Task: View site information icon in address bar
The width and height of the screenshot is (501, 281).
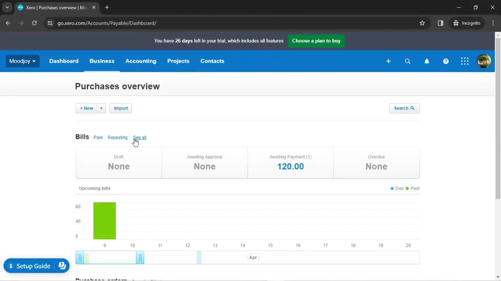Action: point(50,23)
